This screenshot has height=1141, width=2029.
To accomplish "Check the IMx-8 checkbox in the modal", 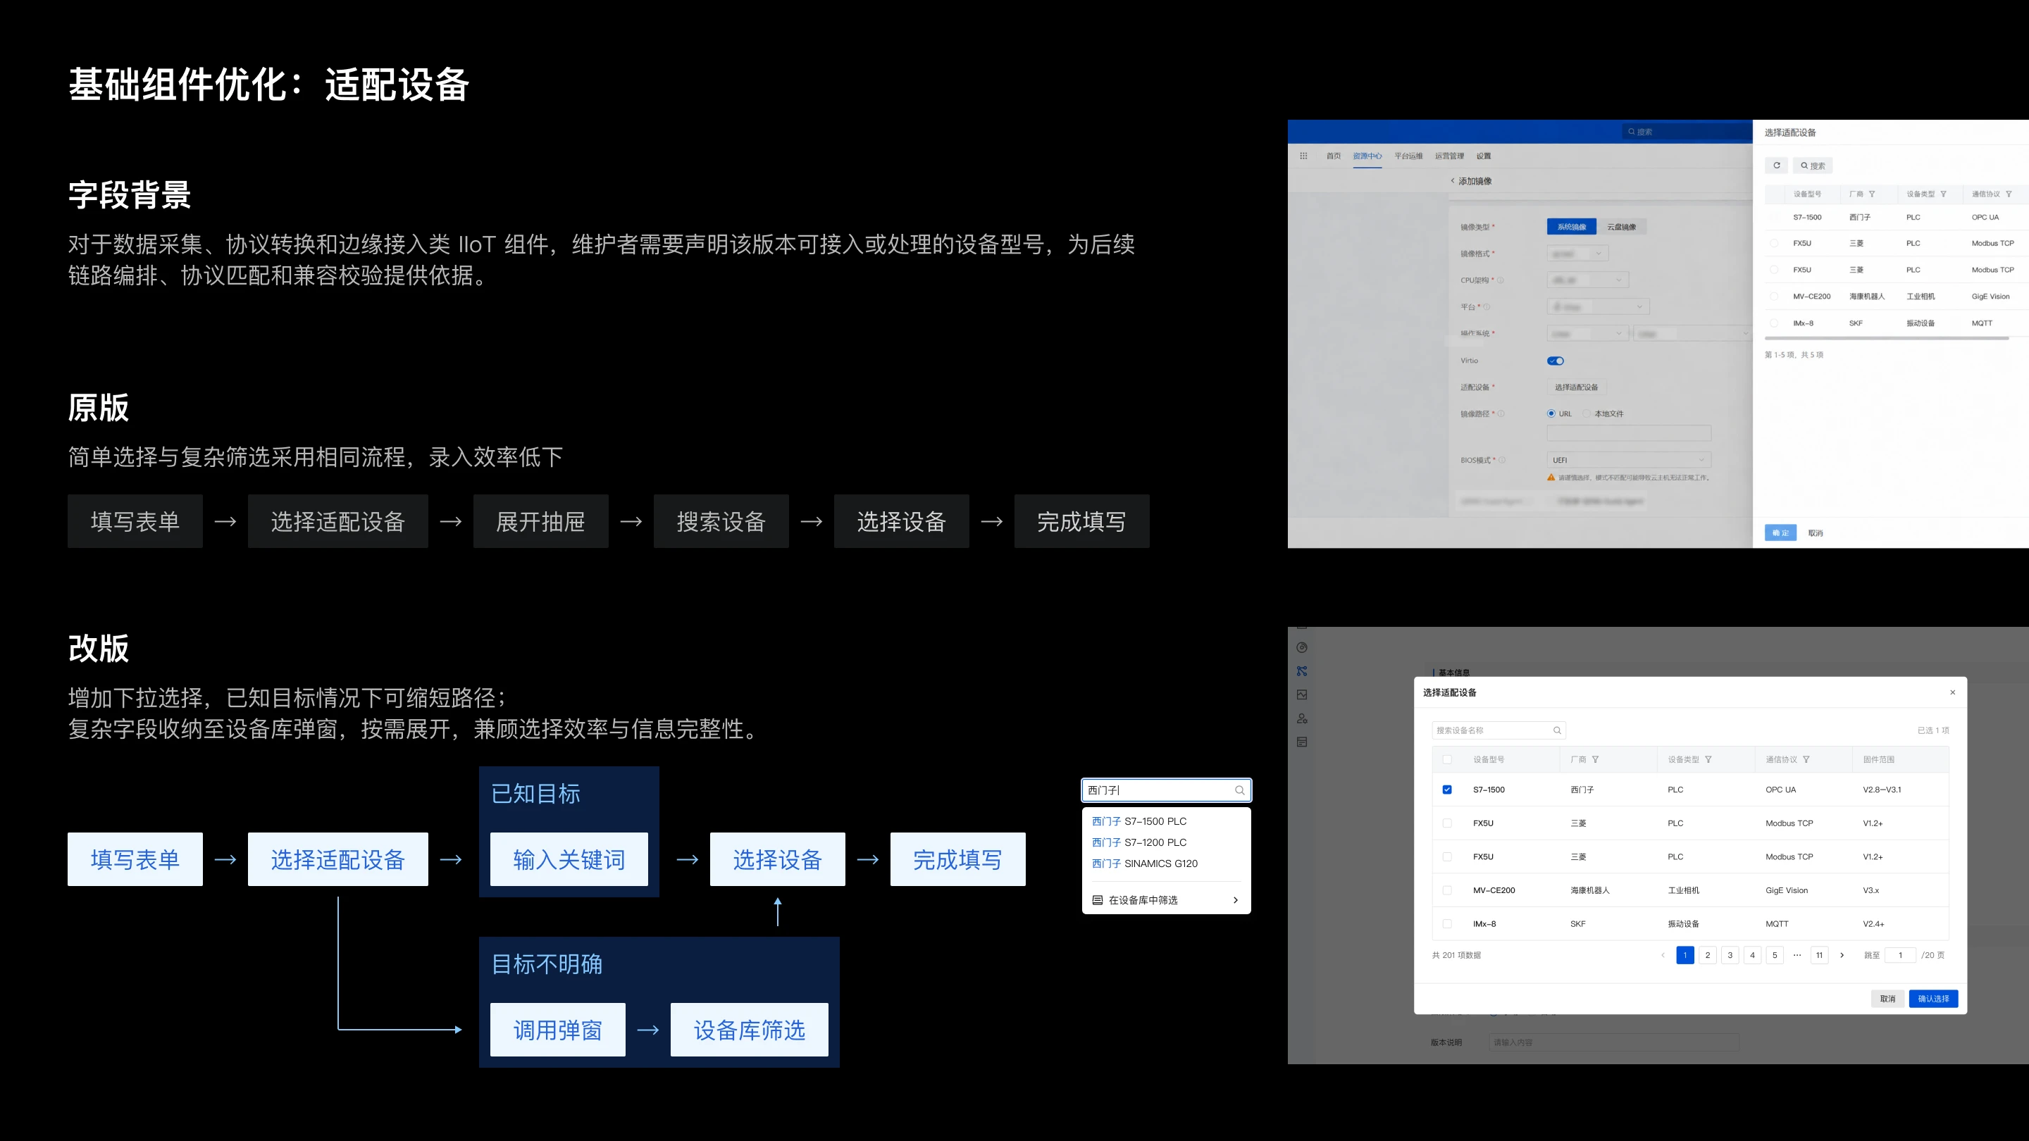I will [x=1447, y=925].
